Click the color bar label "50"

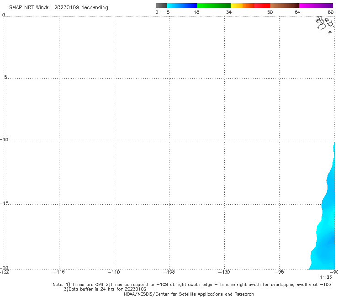click(x=270, y=12)
